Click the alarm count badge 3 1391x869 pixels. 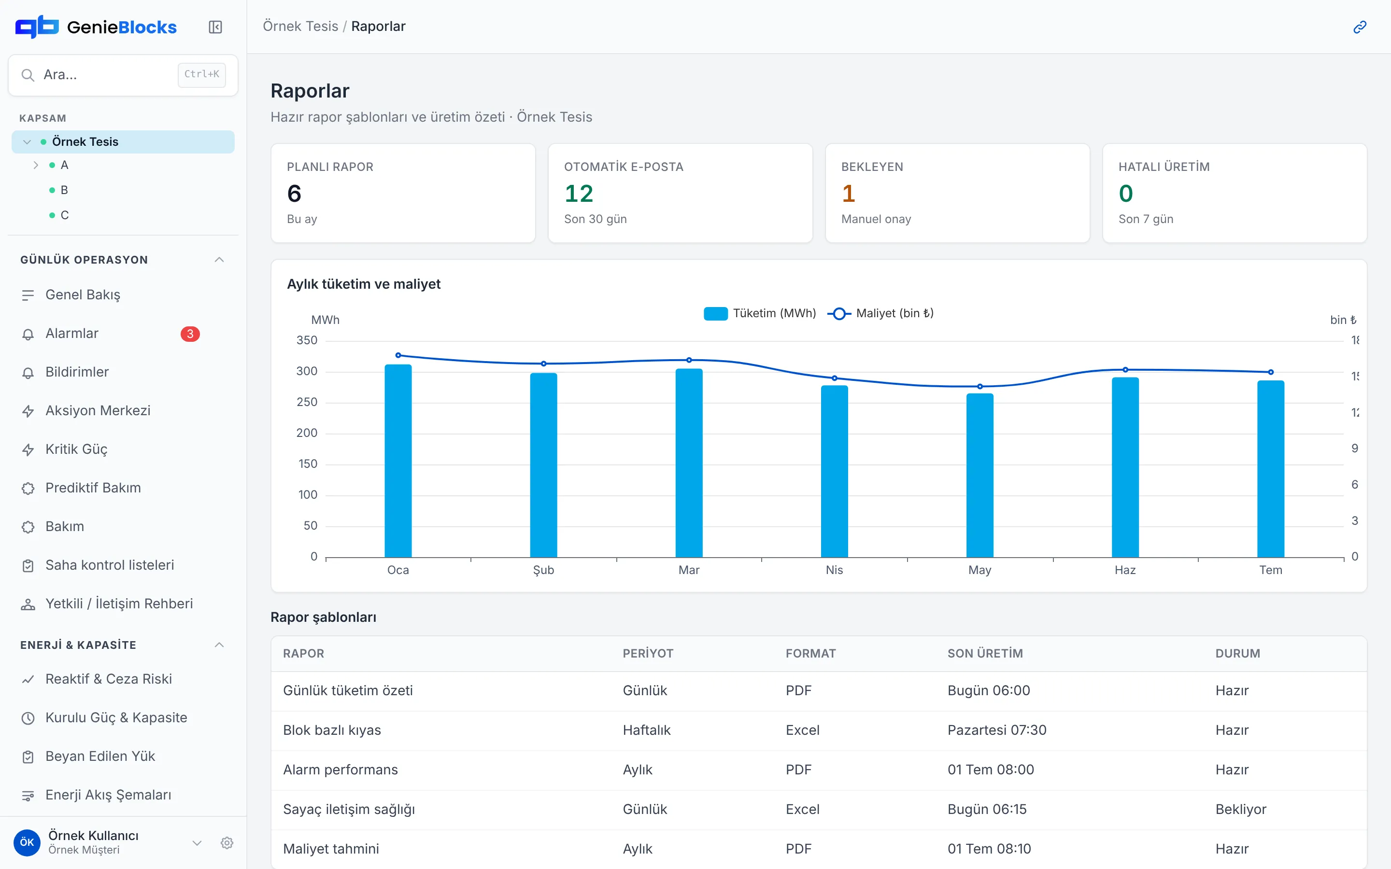pos(190,334)
